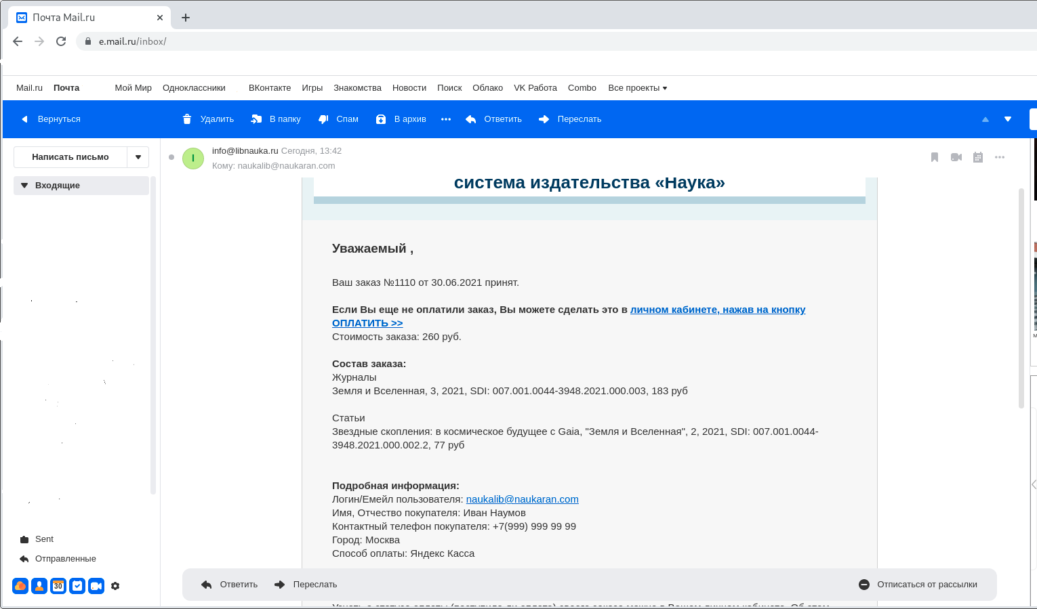This screenshot has height=609, width=1037.
Task: Open Одноклассники in the portal bar
Action: pos(194,88)
